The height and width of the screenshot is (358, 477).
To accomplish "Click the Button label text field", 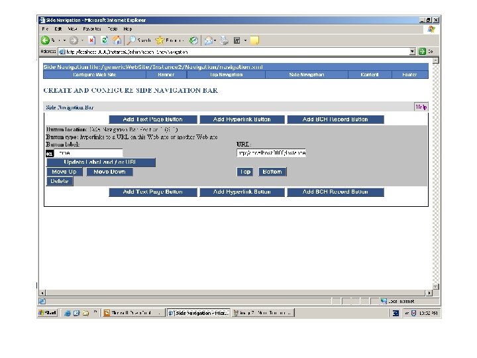I will coord(88,153).
